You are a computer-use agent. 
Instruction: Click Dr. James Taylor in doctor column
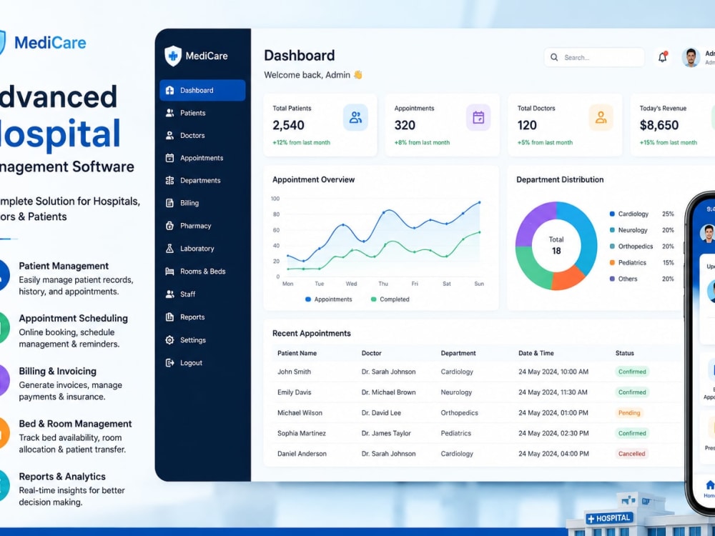386,434
